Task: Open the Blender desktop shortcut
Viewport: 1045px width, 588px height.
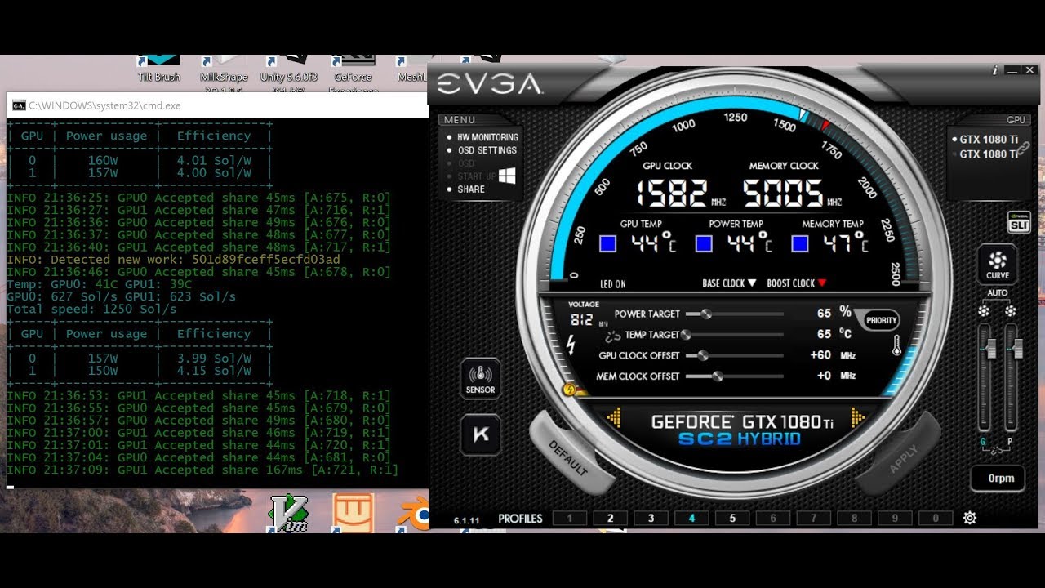Action: pos(415,514)
